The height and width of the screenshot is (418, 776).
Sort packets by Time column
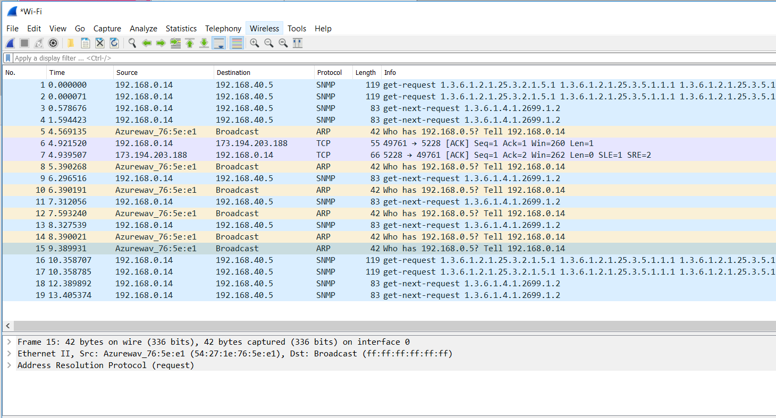80,73
